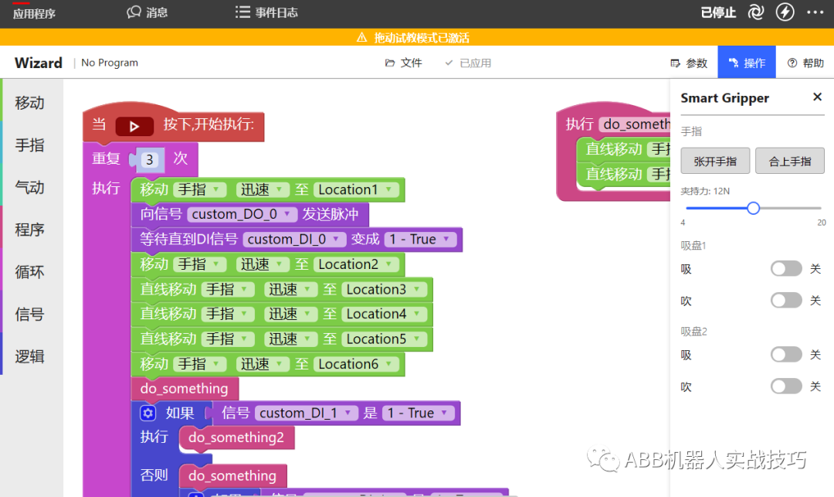834x497 pixels.
Task: Close the Smart Gripper panel
Action: (818, 97)
